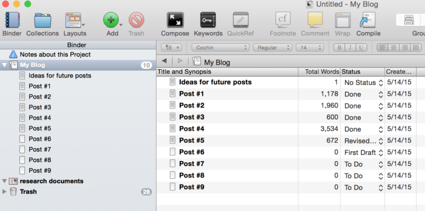425x211 pixels.
Task: Select Post #2 in binder
Action: tap(40, 97)
